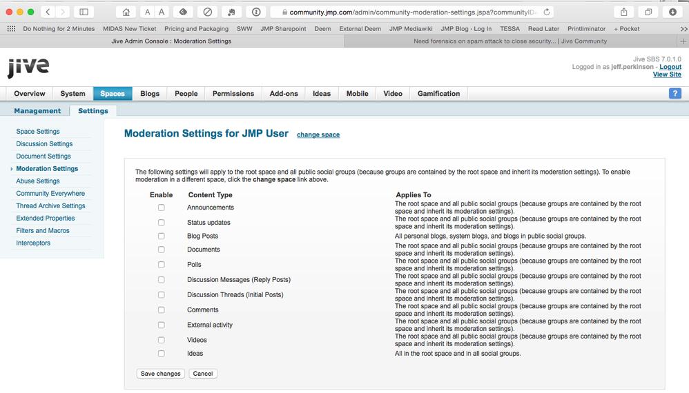Open the Video admin tab
The height and width of the screenshot is (393, 689).
point(393,94)
